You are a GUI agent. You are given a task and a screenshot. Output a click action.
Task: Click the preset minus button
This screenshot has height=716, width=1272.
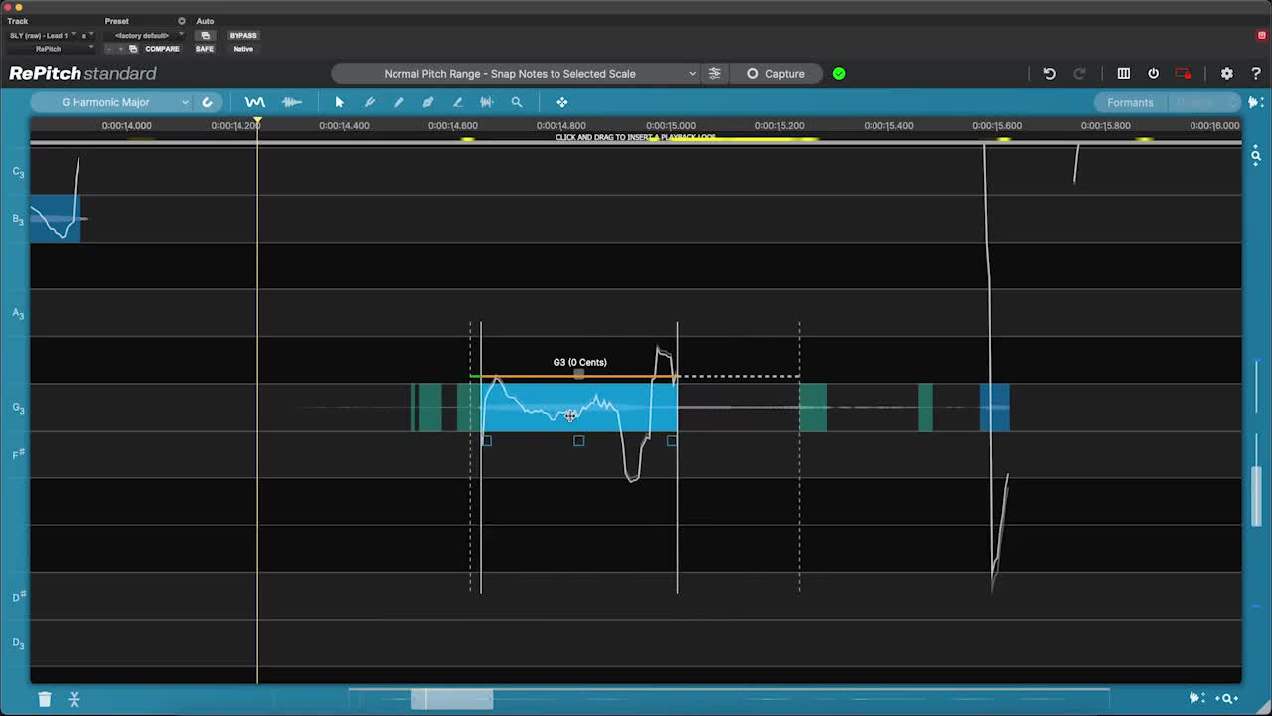pos(109,48)
